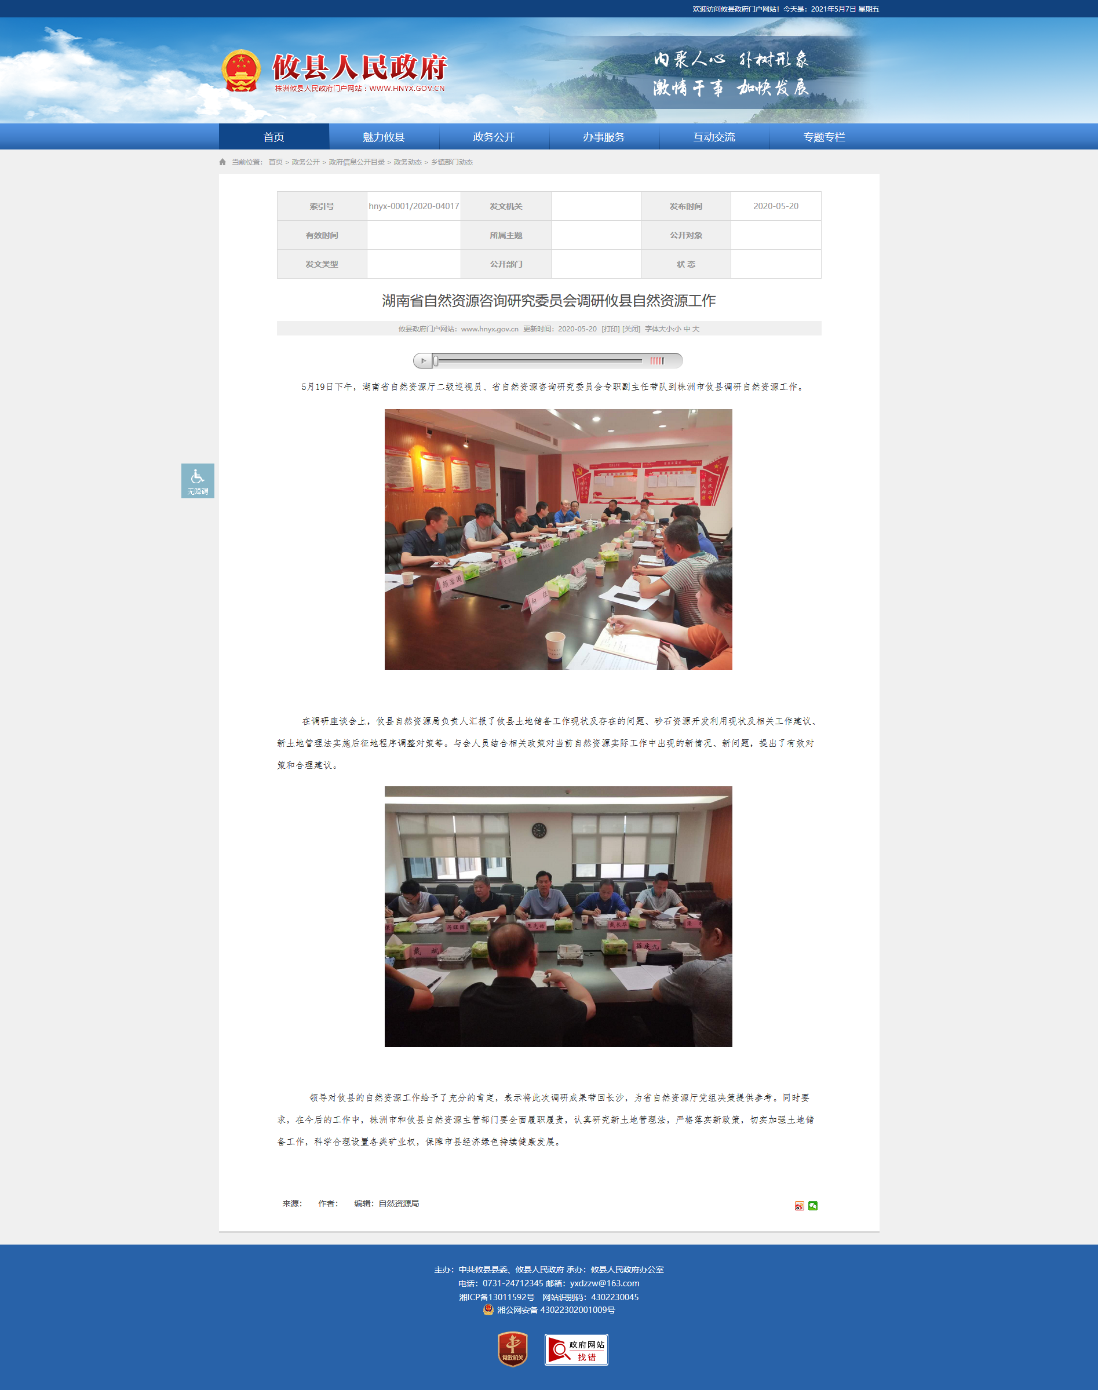Open 政府信息公开目录 breadcrumb link
The width and height of the screenshot is (1098, 1390).
pyautogui.click(x=357, y=162)
